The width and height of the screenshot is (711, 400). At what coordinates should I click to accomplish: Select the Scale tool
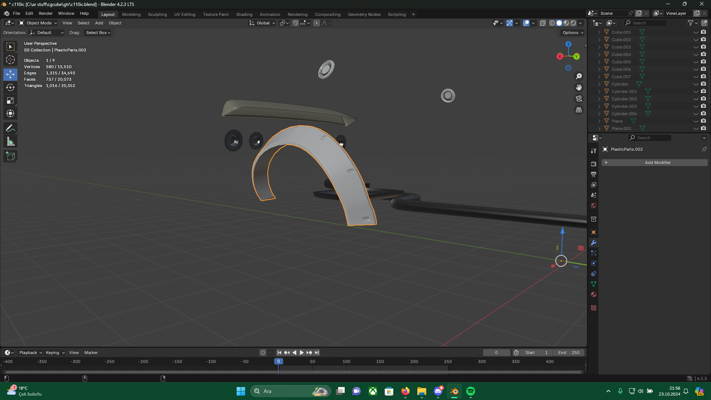pos(10,101)
